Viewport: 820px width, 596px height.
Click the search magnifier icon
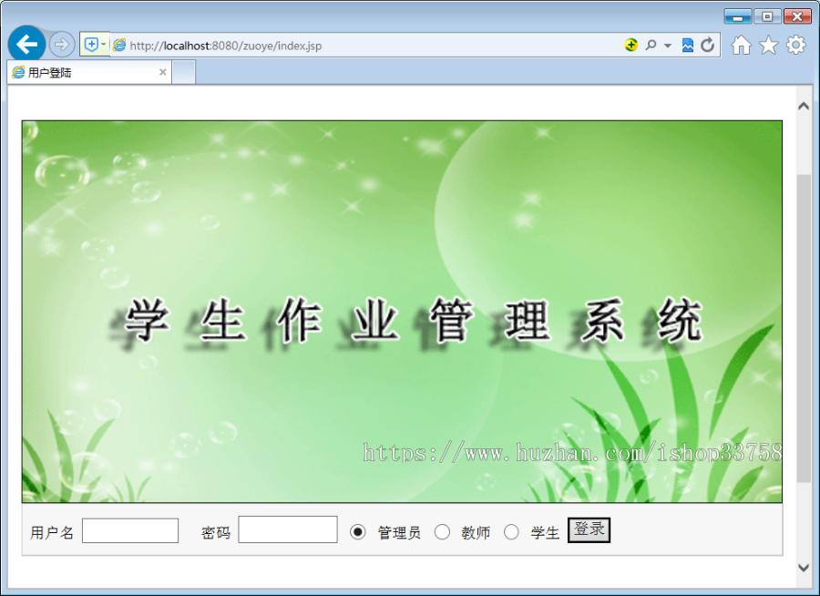[x=651, y=45]
